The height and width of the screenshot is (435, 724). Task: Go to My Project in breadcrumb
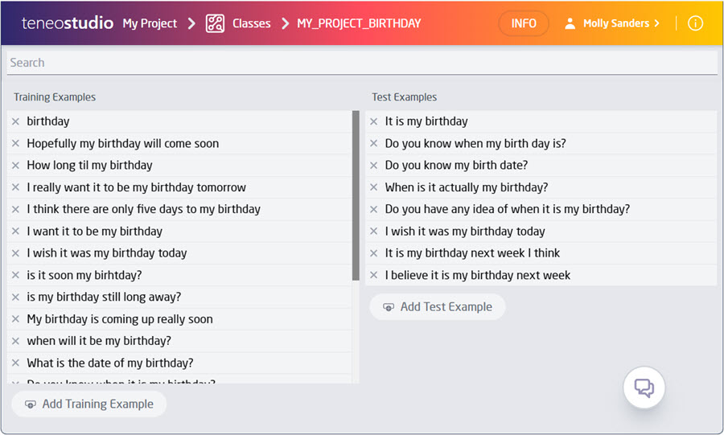click(x=150, y=23)
